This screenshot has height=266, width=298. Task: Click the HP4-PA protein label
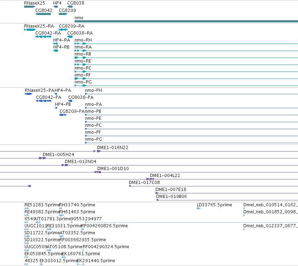(x=63, y=90)
